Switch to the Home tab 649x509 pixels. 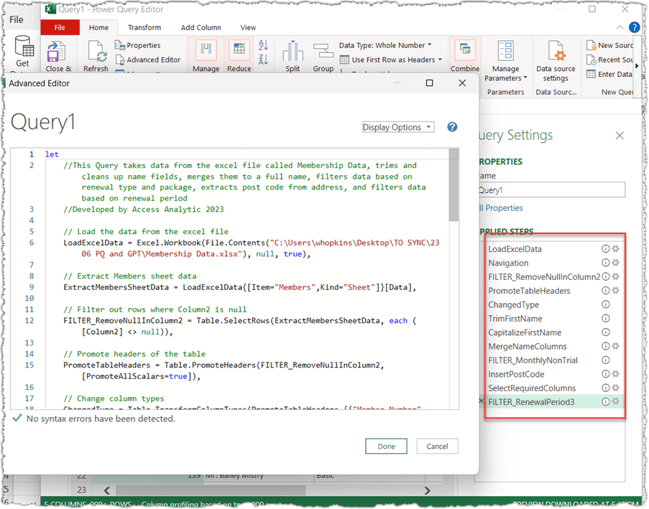pyautogui.click(x=98, y=27)
